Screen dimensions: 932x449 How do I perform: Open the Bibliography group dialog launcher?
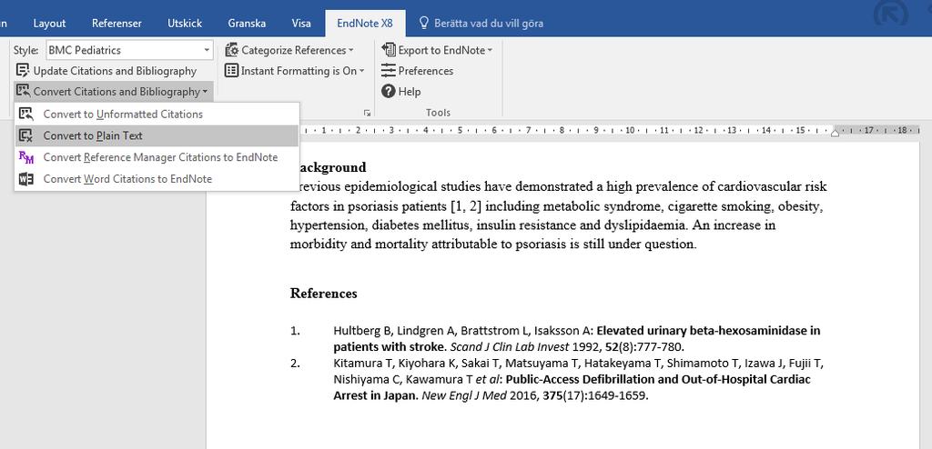pyautogui.click(x=367, y=113)
